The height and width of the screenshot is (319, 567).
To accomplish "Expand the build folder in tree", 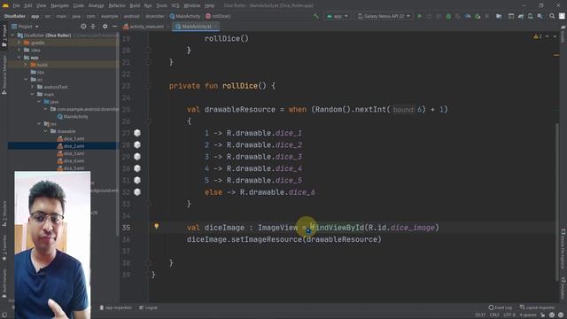I will pyautogui.click(x=26, y=65).
